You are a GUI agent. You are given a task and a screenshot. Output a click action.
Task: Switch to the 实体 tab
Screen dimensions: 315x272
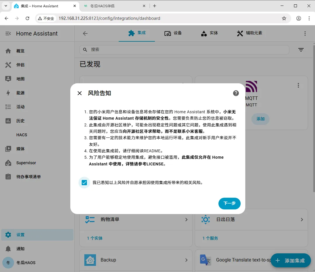pos(209,33)
